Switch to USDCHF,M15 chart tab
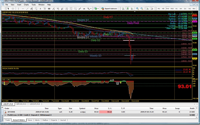 click(35, 104)
